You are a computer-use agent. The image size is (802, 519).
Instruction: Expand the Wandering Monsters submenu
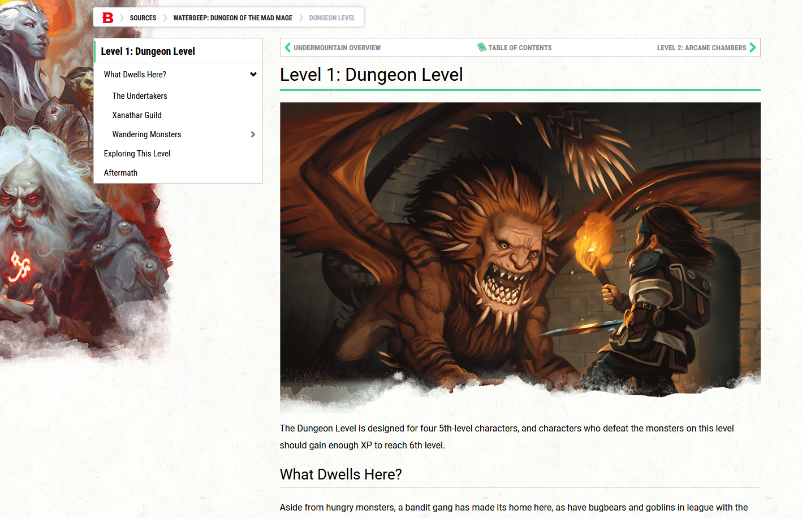click(x=253, y=134)
